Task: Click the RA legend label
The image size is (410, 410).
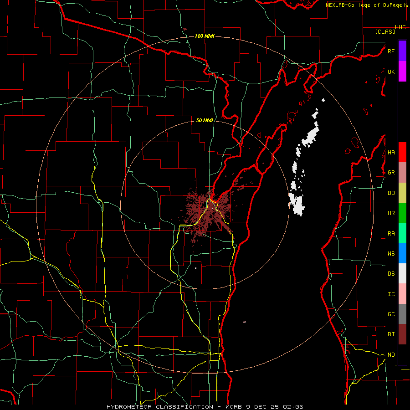Action: click(391, 234)
